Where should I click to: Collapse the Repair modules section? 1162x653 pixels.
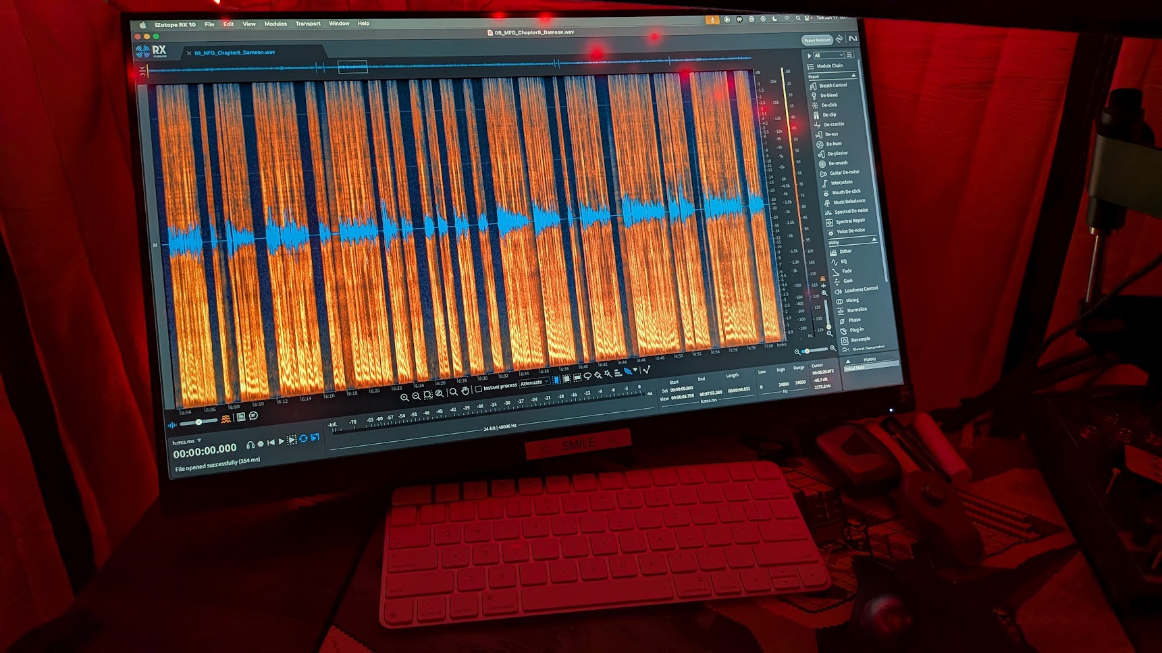854,76
